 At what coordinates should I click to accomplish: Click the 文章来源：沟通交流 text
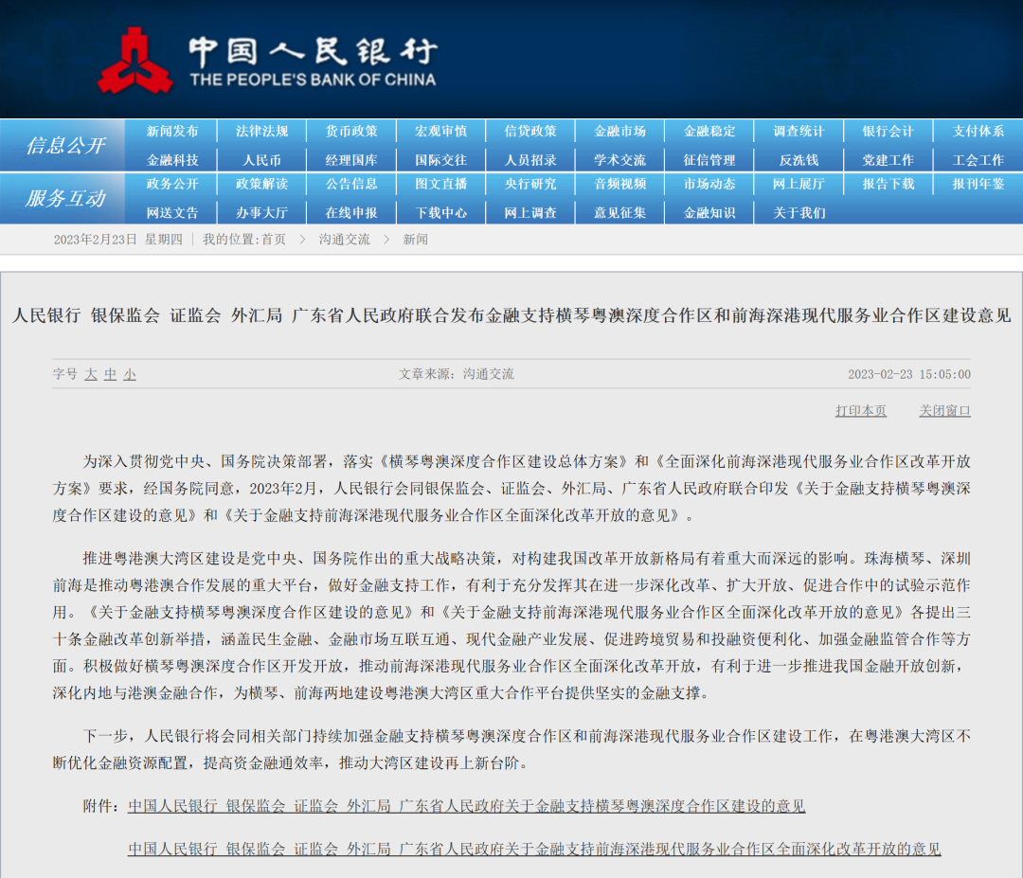pyautogui.click(x=456, y=374)
